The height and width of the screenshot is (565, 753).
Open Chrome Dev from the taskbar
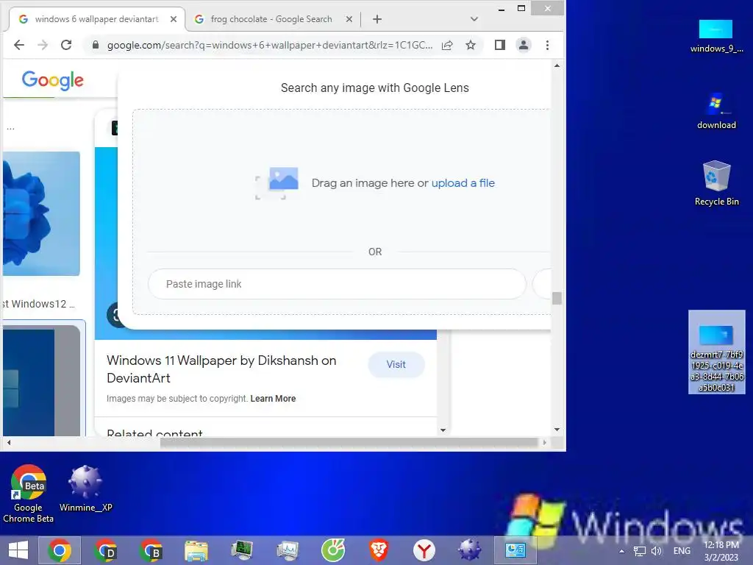[105, 550]
